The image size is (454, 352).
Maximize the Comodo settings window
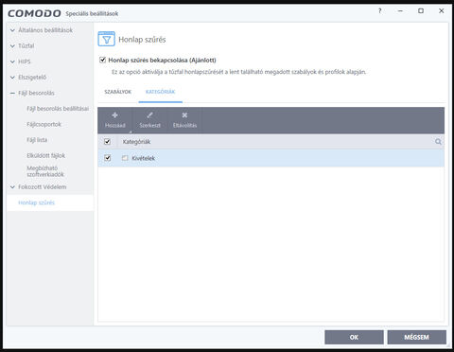[421, 11]
